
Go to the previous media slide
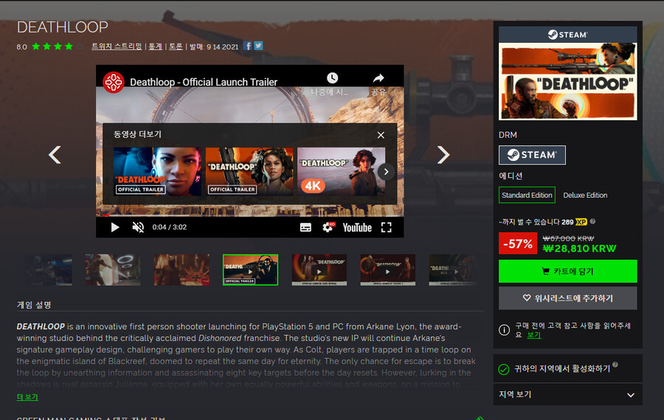[x=55, y=155]
